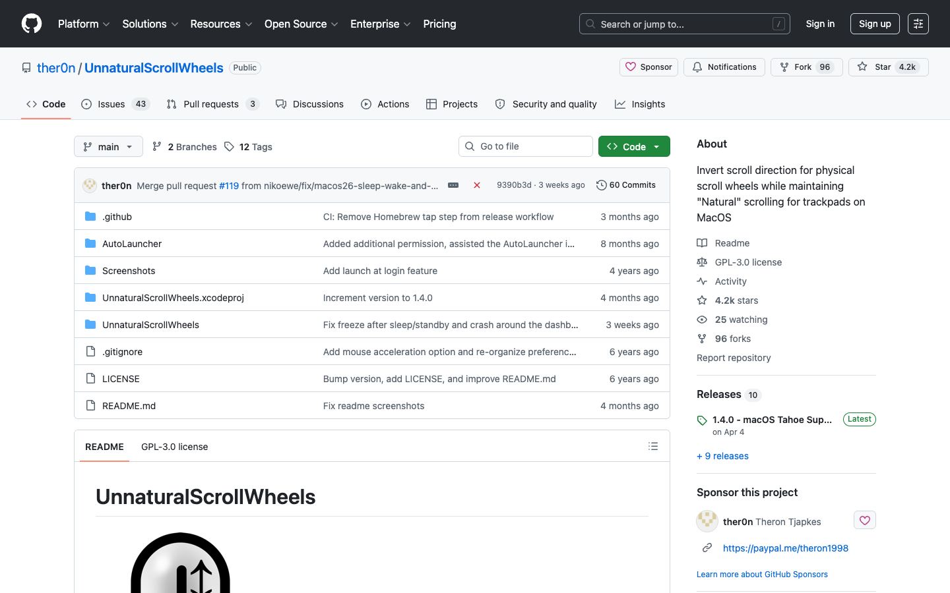The width and height of the screenshot is (950, 593).
Task: Open the Actions tab
Action: tap(385, 104)
